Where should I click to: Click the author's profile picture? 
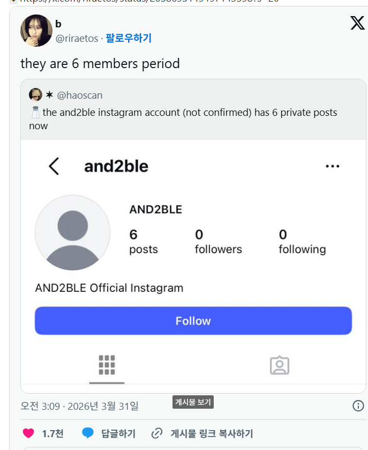[36, 31]
